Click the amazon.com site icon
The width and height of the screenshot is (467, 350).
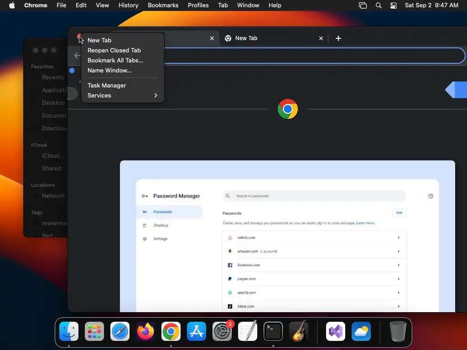[x=230, y=251]
